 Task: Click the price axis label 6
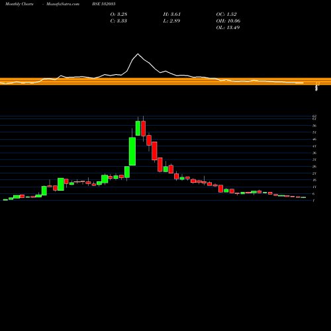coord(314,194)
